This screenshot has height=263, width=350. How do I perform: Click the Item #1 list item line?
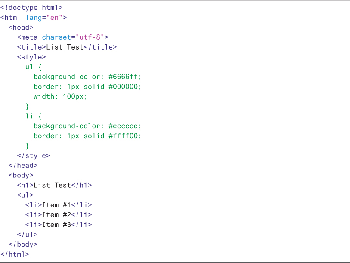(59, 205)
